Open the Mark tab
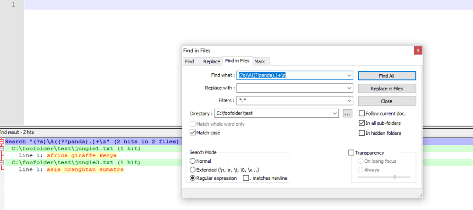Image resolution: width=473 pixels, height=210 pixels. [x=259, y=61]
